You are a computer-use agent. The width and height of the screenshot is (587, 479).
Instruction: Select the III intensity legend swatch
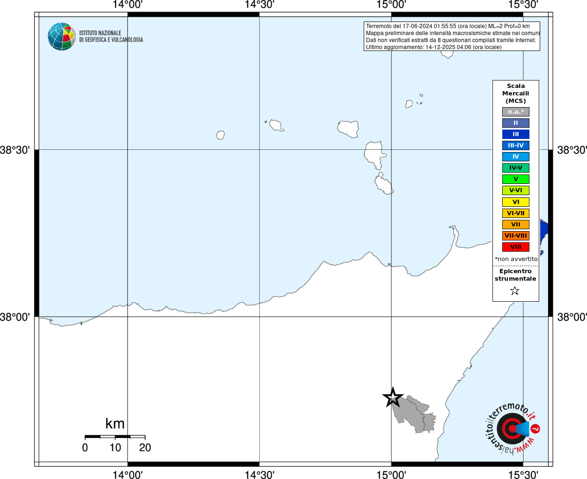click(516, 134)
